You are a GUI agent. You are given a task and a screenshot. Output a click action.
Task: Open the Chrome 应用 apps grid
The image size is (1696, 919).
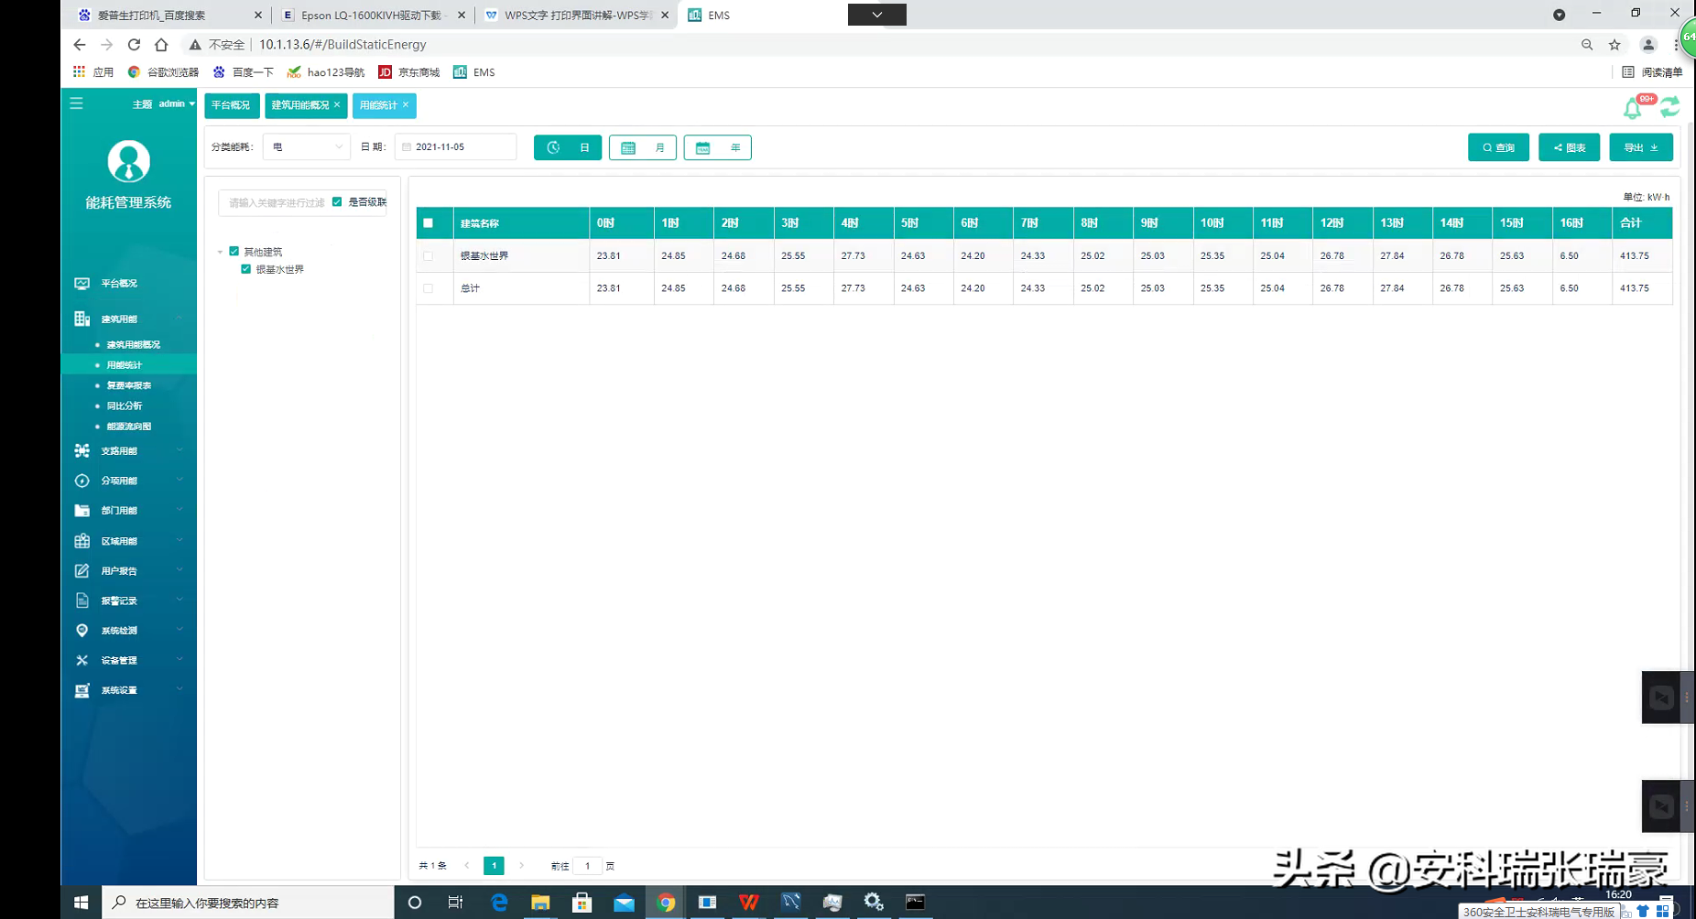(x=92, y=72)
